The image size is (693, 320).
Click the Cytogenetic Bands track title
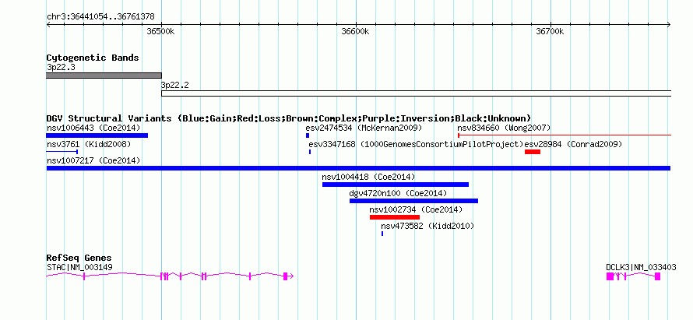(93, 58)
